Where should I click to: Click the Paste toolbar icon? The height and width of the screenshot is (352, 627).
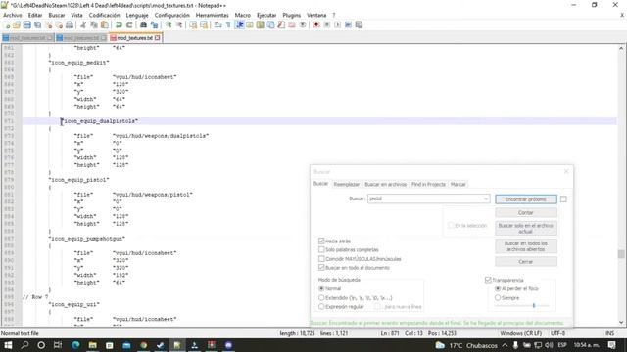coord(105,24)
